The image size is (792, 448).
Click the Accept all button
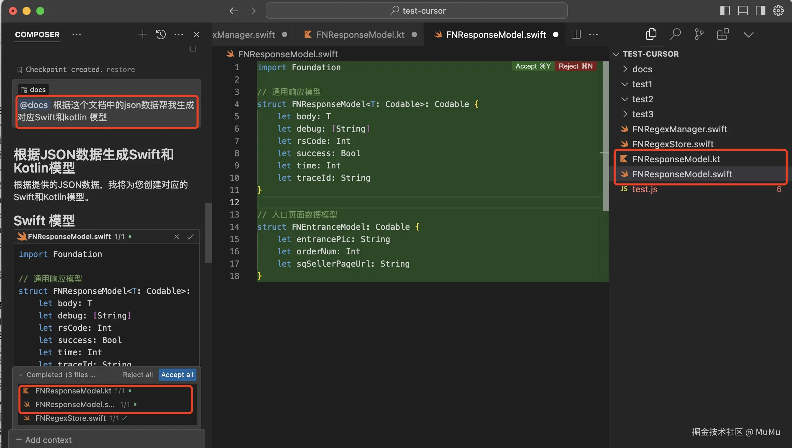[177, 375]
